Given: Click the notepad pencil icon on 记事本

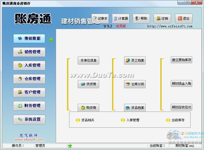Looking at the screenshot, I should point(95,19).
